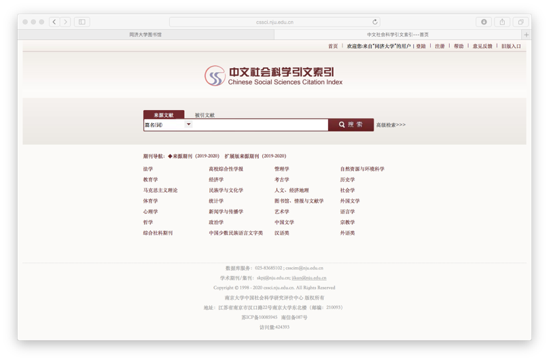Show the Safari sidebar
The image size is (549, 361).
[82, 22]
